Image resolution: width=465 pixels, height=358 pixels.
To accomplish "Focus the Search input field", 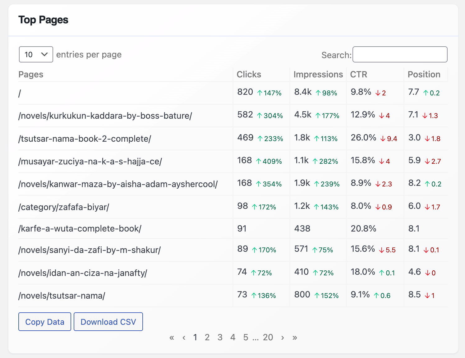I will [x=400, y=54].
